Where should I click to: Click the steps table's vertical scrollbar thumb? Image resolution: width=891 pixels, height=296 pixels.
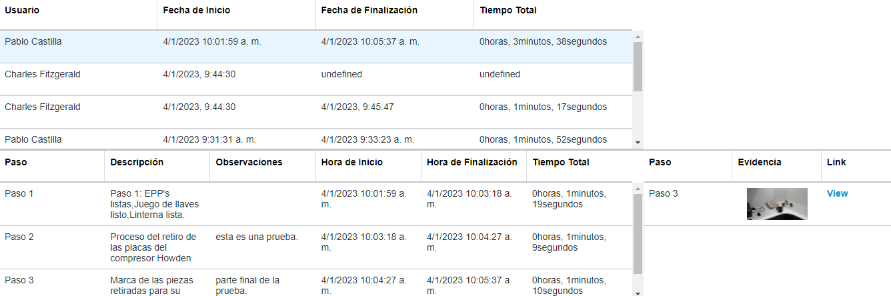coord(638,233)
